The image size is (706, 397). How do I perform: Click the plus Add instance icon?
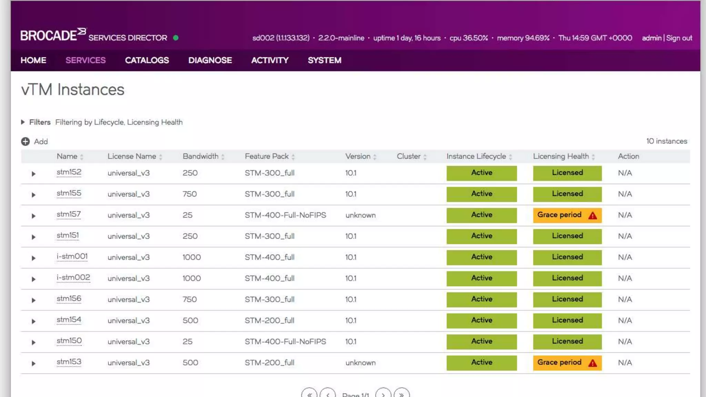(25, 142)
